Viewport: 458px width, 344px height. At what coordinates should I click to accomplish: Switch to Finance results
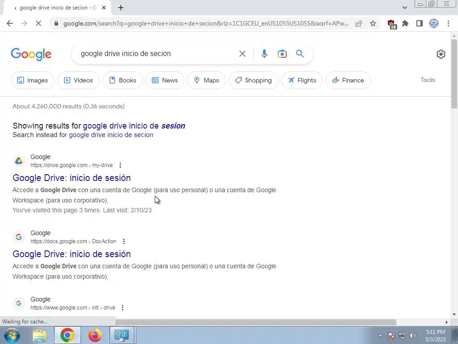(348, 80)
